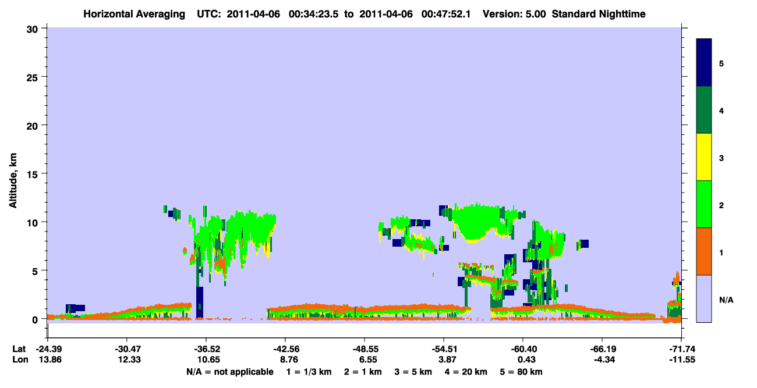Image resolution: width=757 pixels, height=388 pixels.
Task: Click latitude value -66.19
Action: (602, 349)
